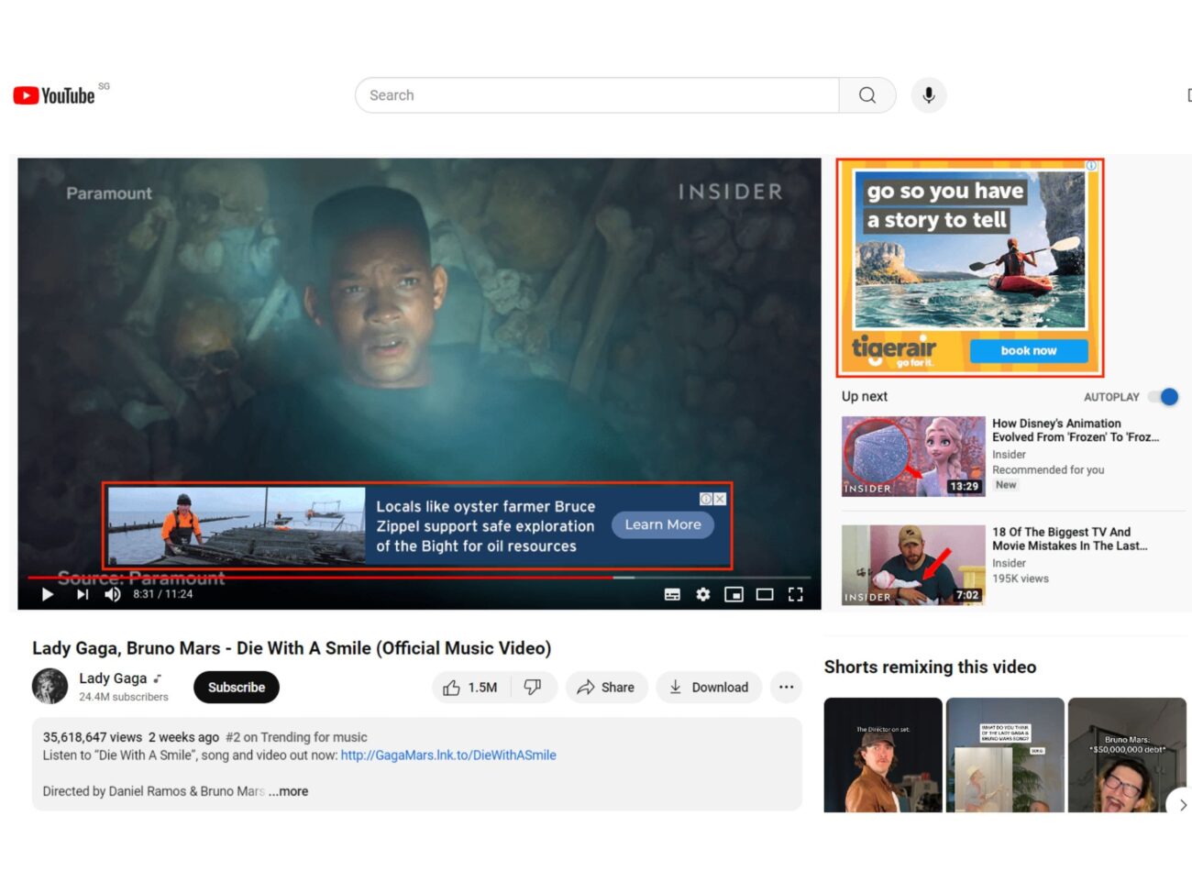
Task: Click the Subscribe button
Action: pyautogui.click(x=237, y=687)
